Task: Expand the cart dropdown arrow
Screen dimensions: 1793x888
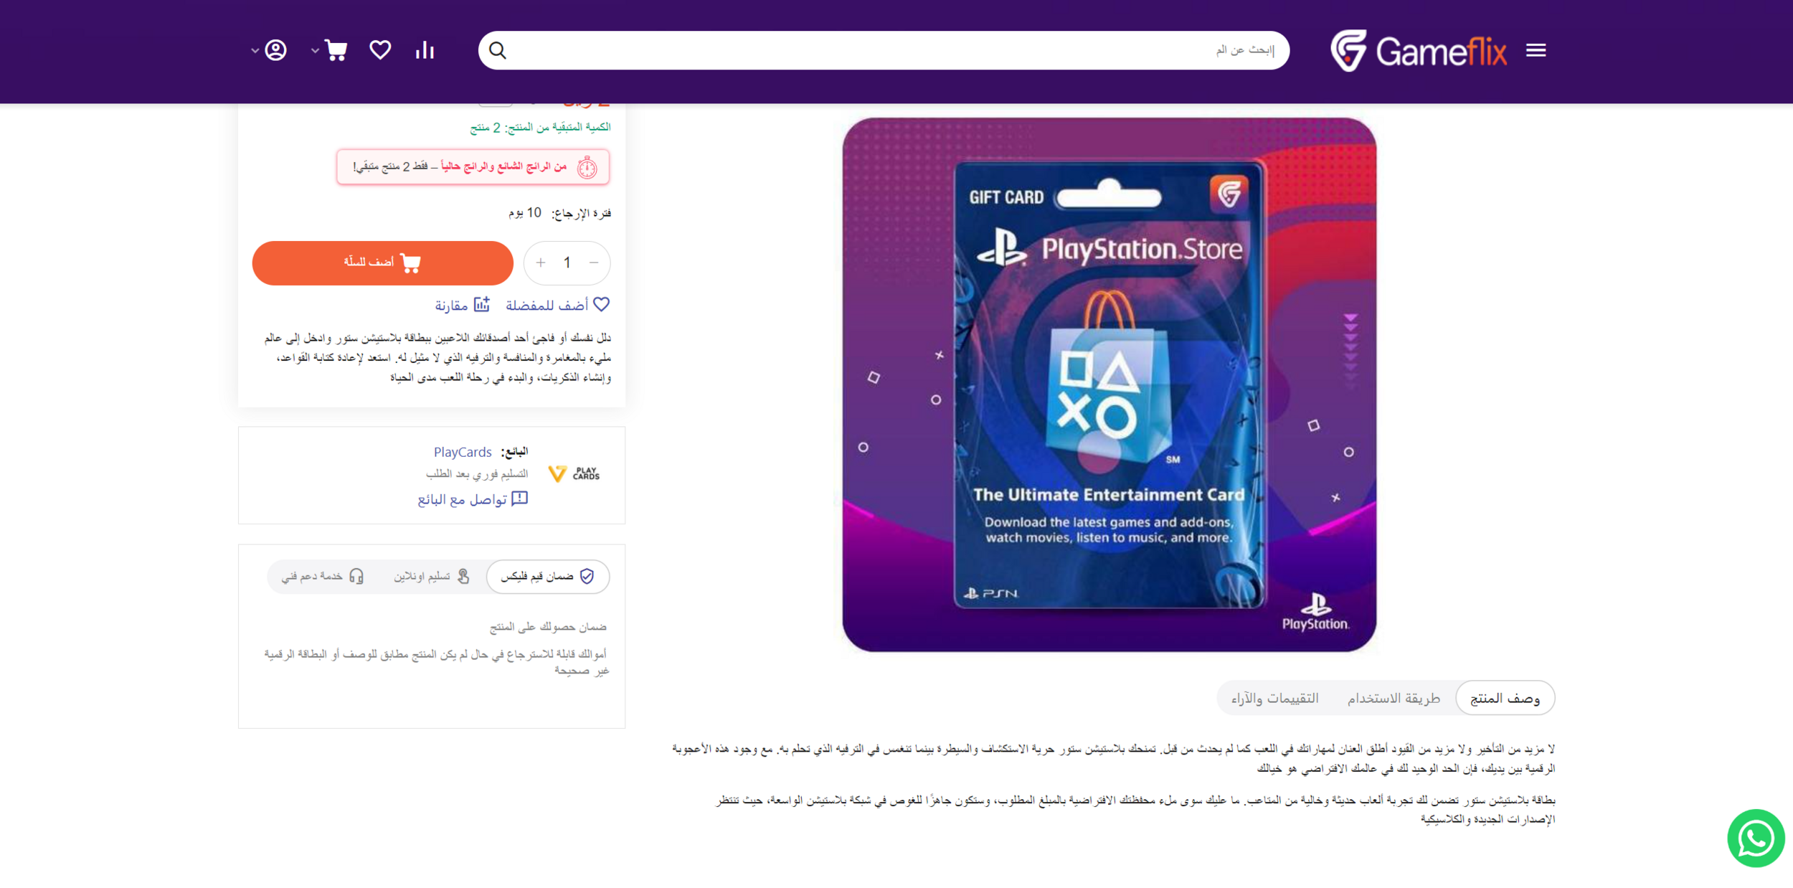Action: (x=315, y=51)
